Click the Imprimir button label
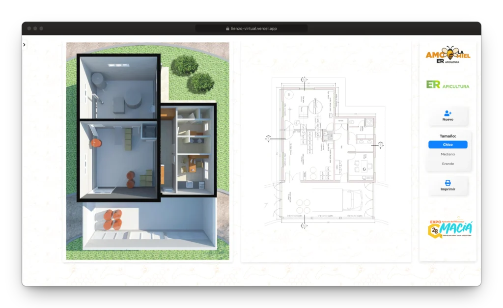The image size is (503, 308). click(448, 189)
